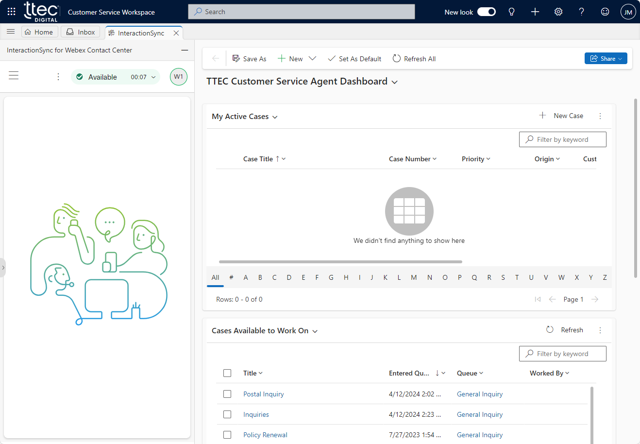
Task: Open the InteractionSync hamburger menu
Action: (14, 75)
